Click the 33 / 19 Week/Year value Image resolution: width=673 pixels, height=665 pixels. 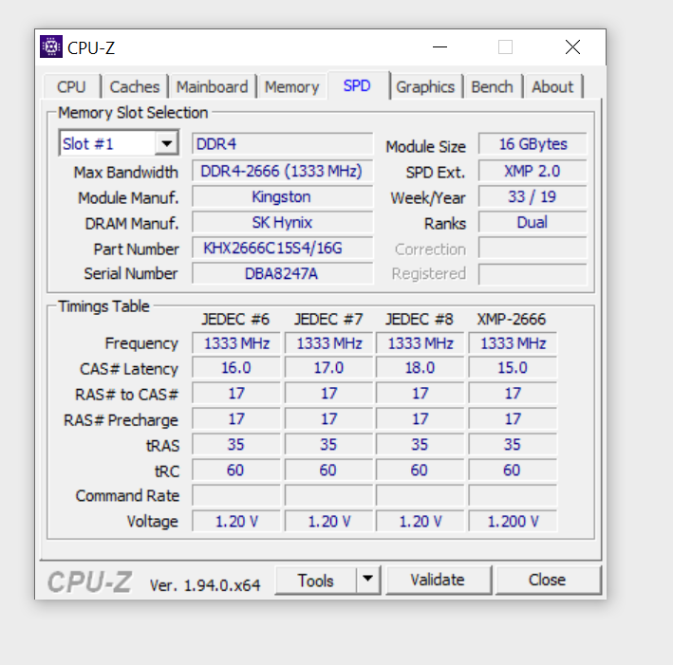(533, 197)
